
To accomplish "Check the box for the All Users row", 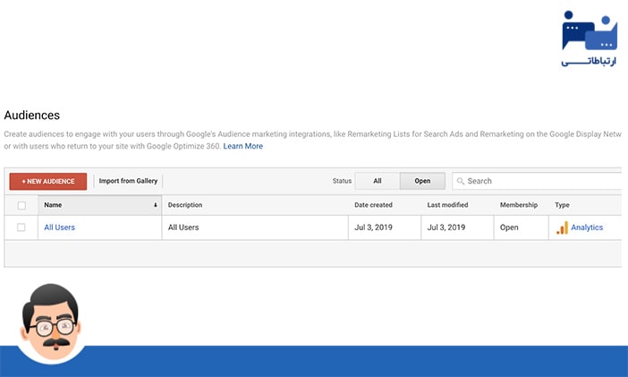I will pos(21,227).
